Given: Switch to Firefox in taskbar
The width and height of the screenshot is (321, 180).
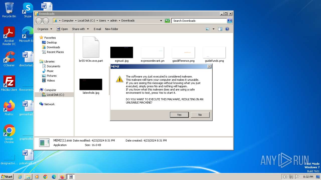Looking at the screenshot, I should [x=62, y=177].
